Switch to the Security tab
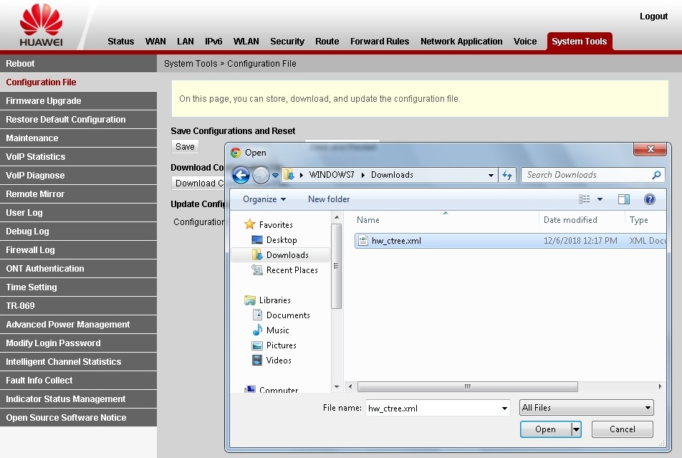Viewport: 682px width, 458px height. [287, 42]
